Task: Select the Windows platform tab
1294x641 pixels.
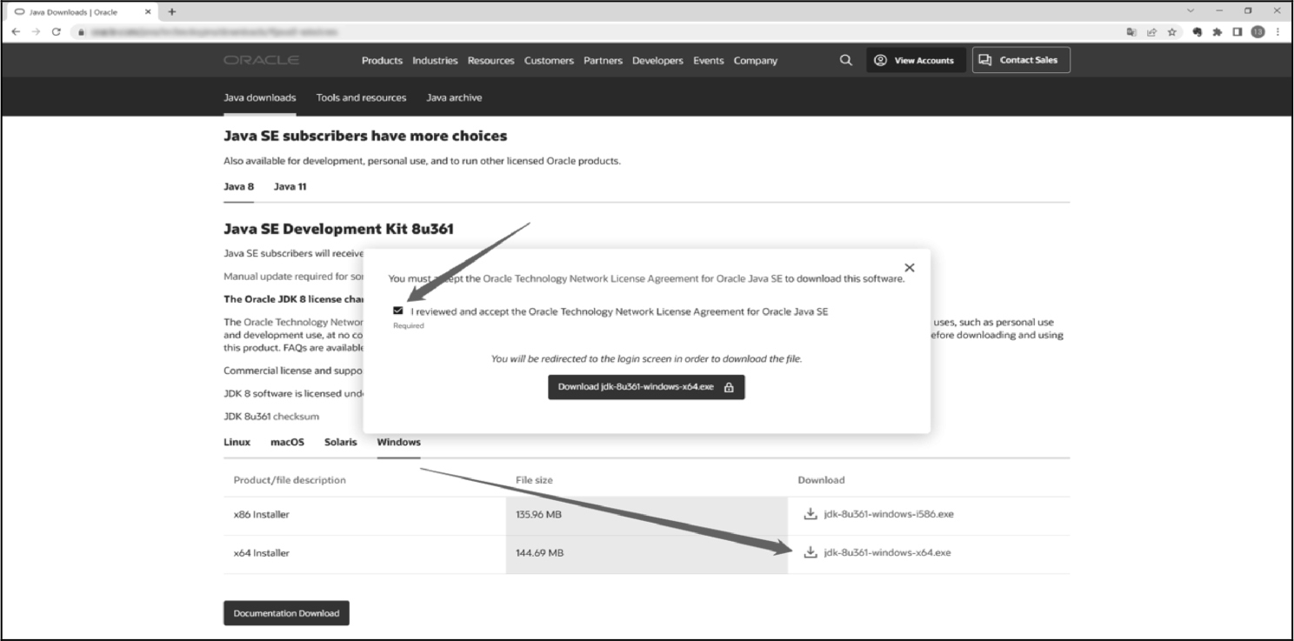Action: tap(398, 442)
